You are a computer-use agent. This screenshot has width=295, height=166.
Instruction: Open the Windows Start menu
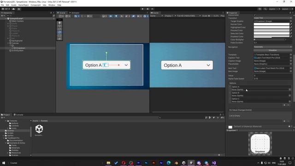4,163
